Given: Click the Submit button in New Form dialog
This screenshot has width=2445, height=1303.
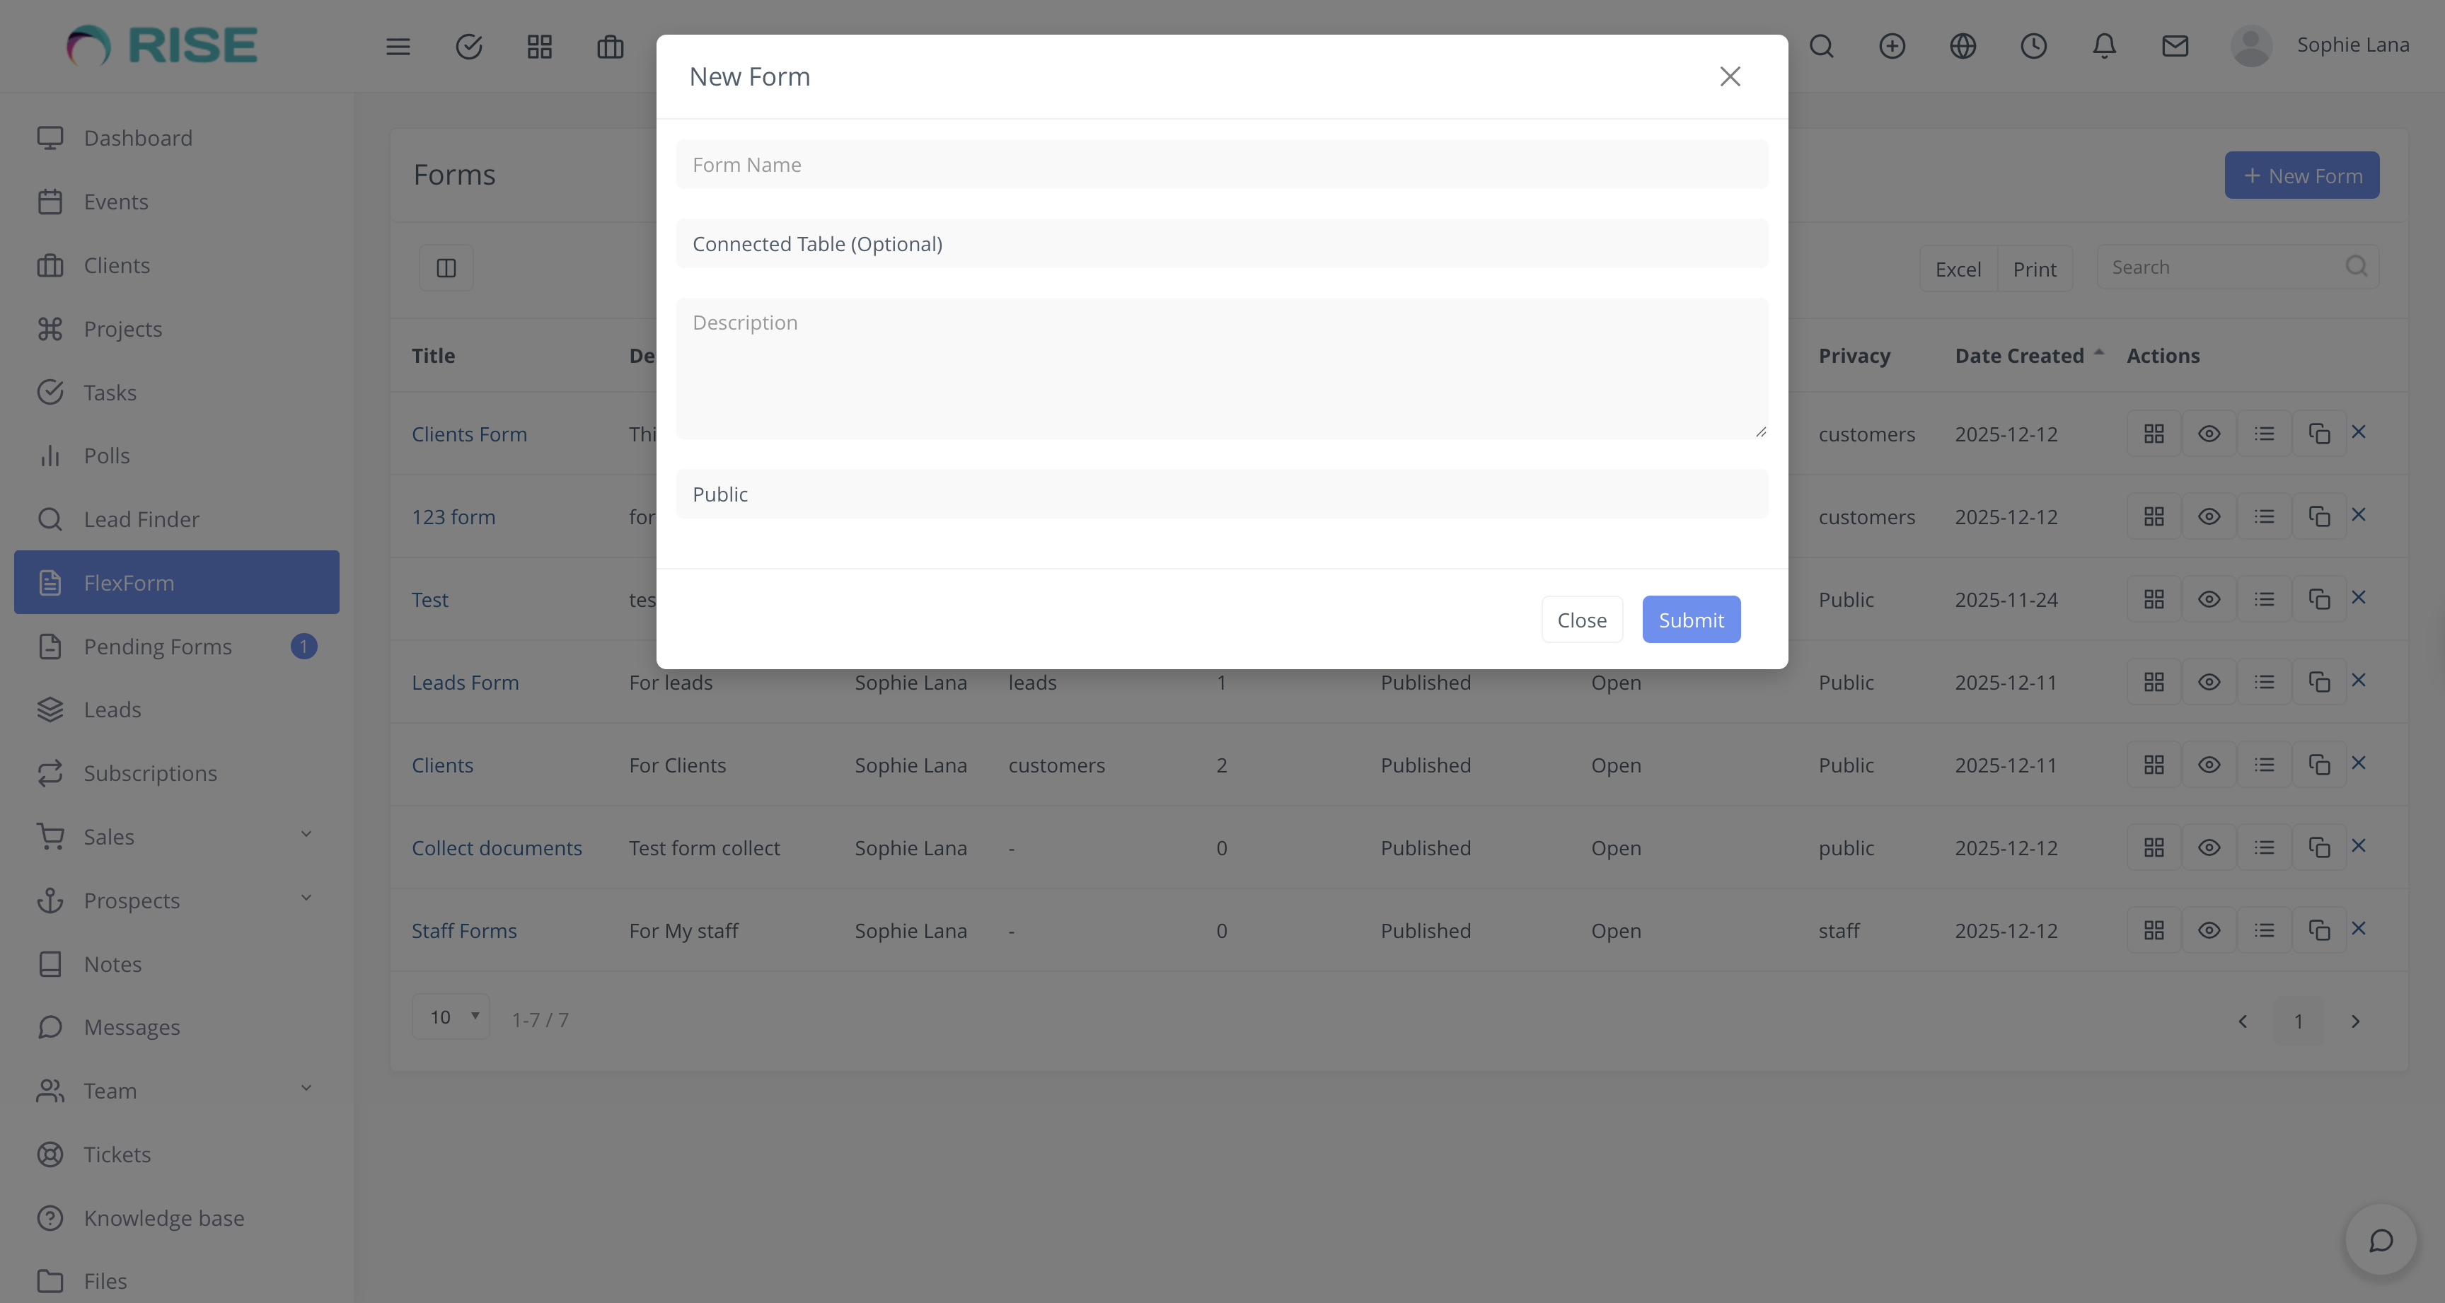Looking at the screenshot, I should pyautogui.click(x=1690, y=620).
